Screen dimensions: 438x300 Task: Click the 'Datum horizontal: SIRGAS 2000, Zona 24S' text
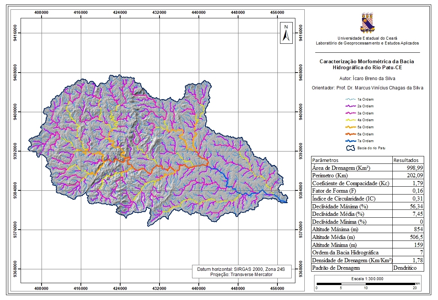(x=241, y=269)
